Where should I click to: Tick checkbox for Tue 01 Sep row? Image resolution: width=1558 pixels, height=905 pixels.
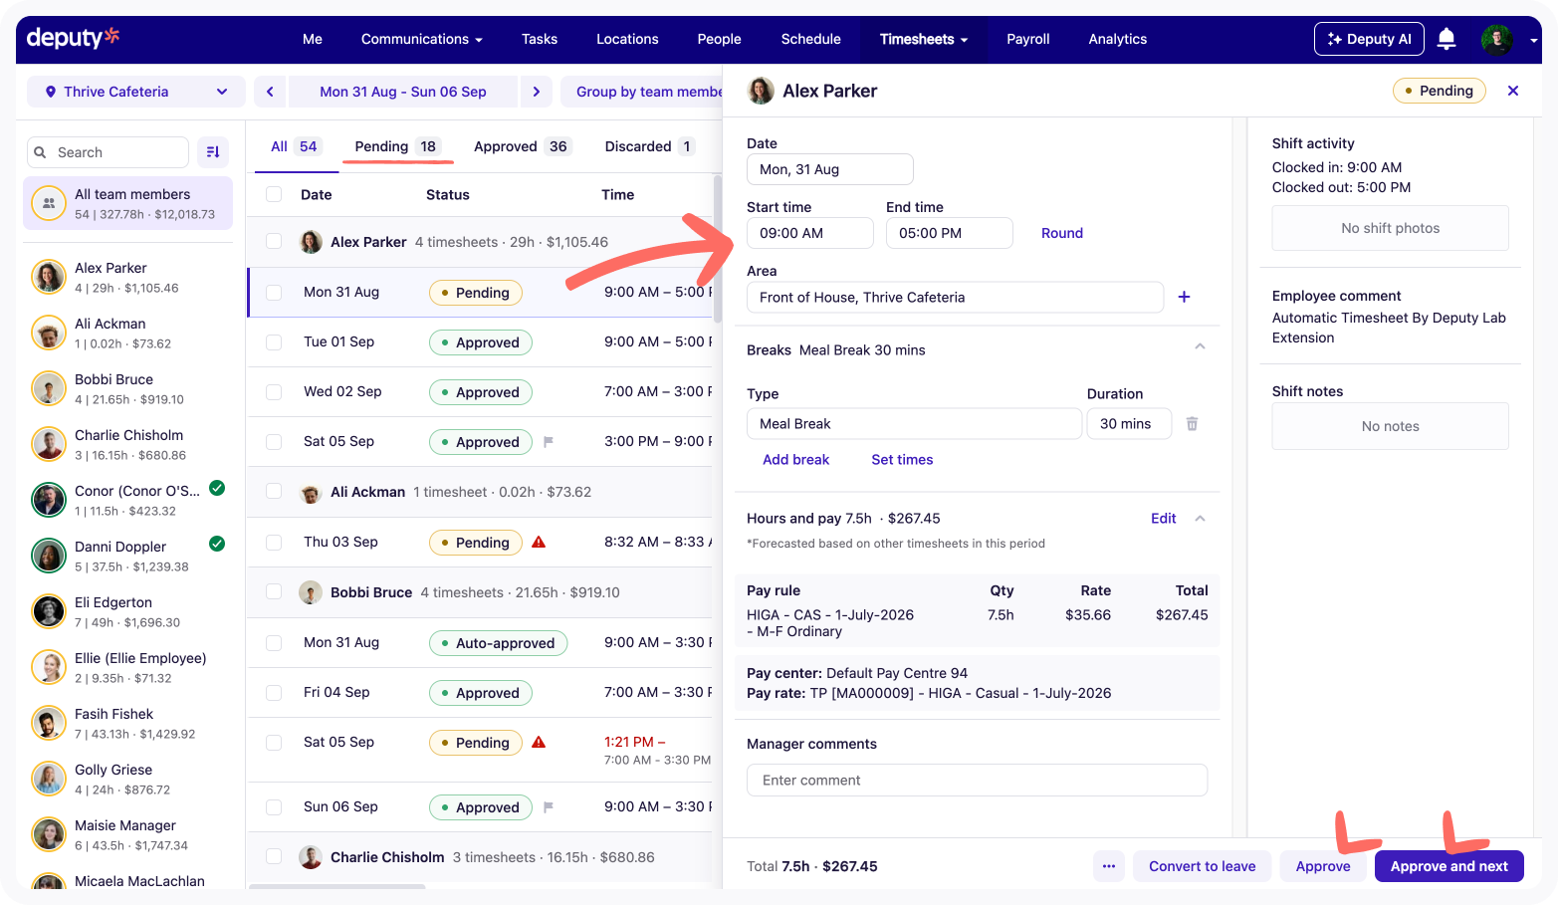coord(274,342)
